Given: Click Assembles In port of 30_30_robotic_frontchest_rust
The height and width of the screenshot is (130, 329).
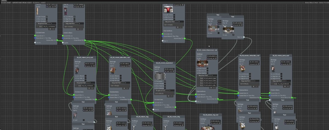Looking at the screenshot, I should 196,95.
